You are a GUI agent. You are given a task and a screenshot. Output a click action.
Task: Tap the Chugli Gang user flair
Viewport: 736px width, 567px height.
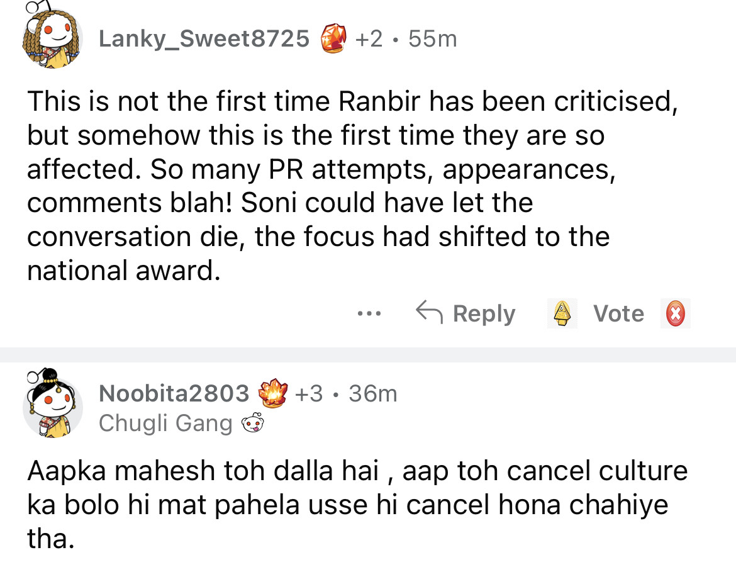tap(165, 424)
